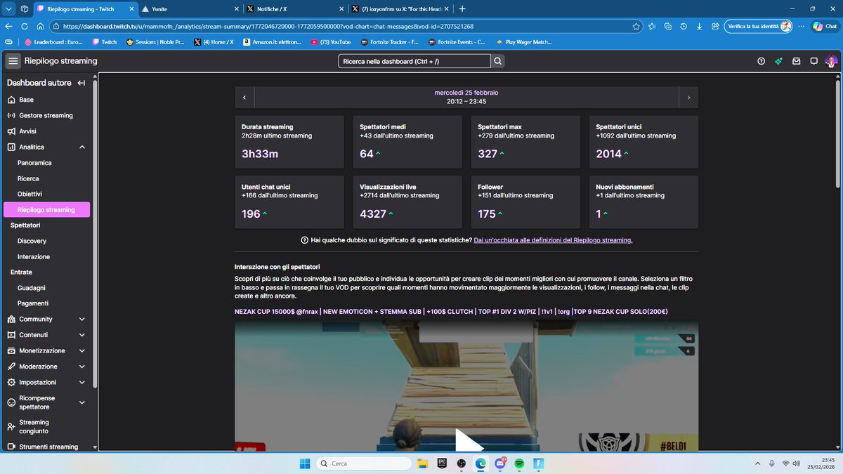Open the help question mark icon
Image resolution: width=843 pixels, height=474 pixels.
(x=762, y=61)
